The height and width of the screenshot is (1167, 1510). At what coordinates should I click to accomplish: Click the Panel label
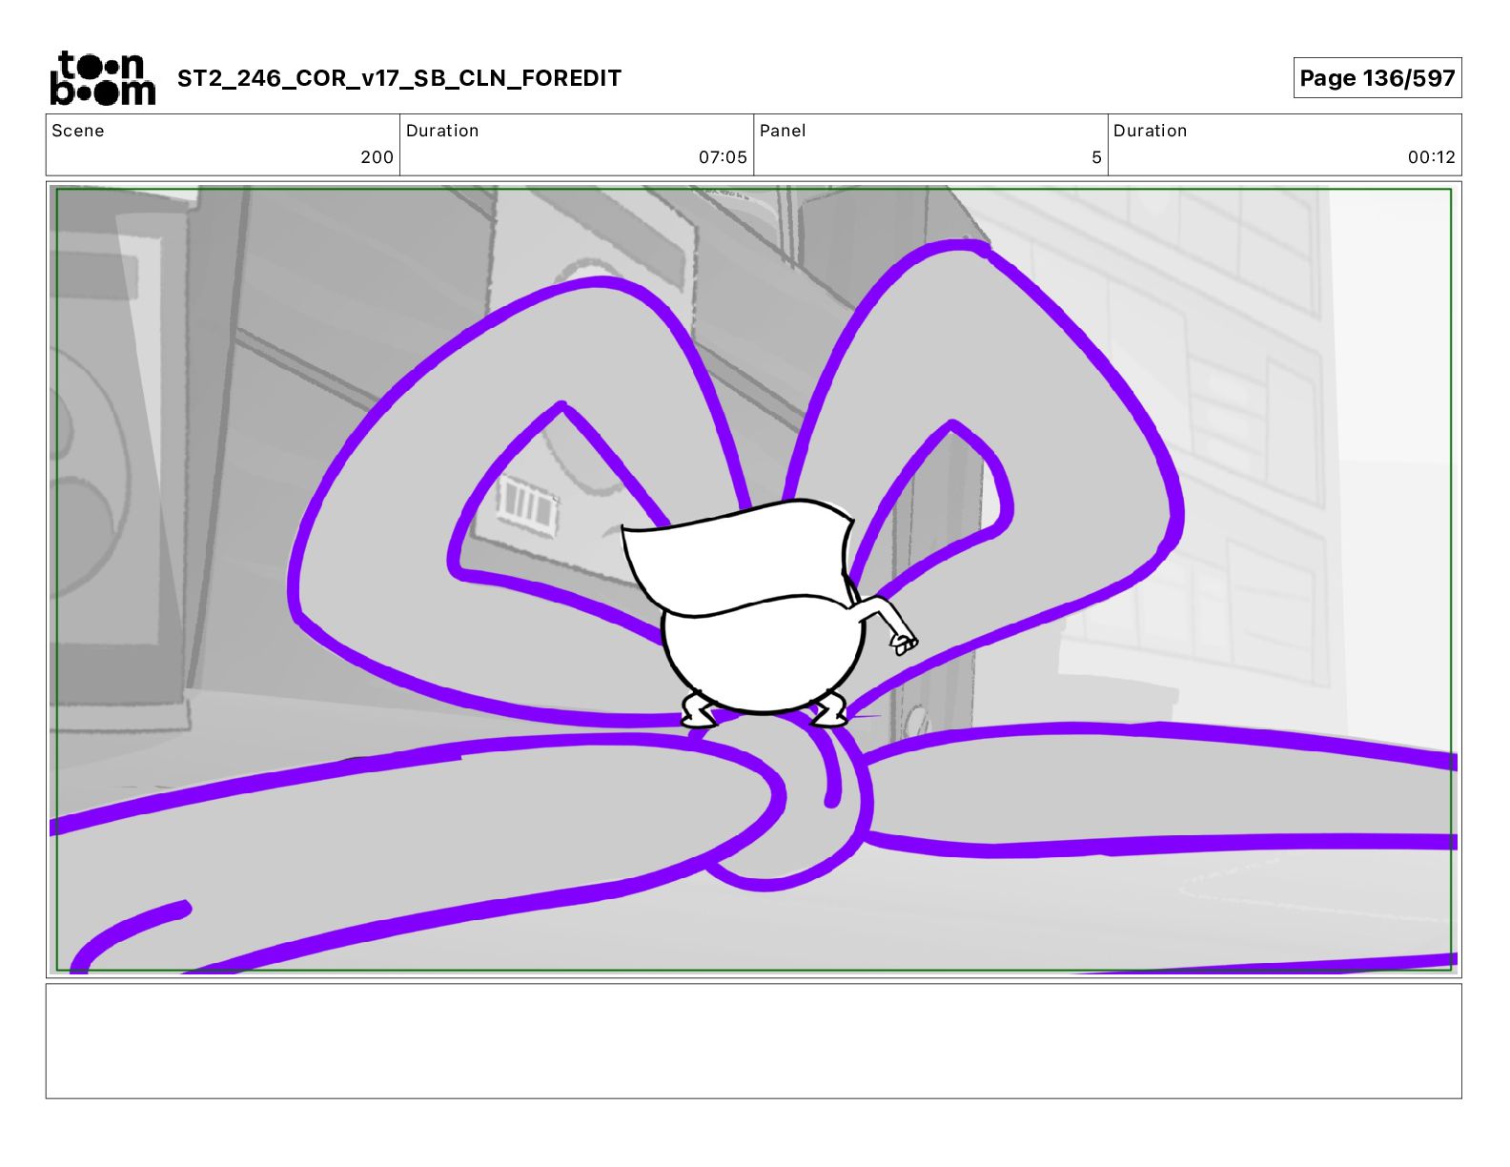(783, 131)
